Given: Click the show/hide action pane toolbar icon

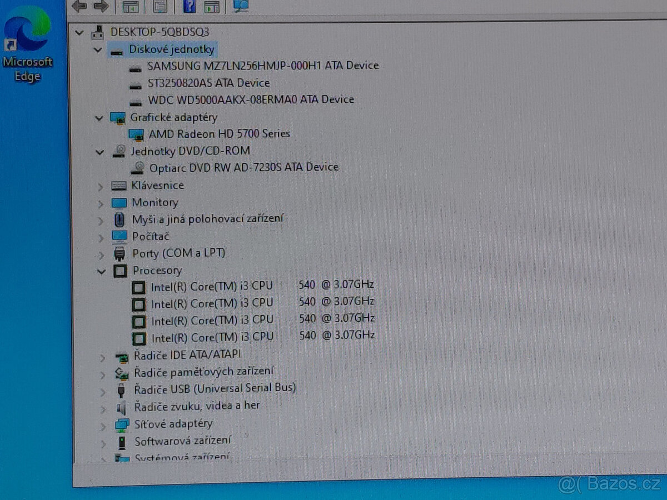Looking at the screenshot, I should tap(212, 7).
